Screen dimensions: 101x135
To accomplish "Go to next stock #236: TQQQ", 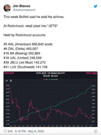I will [x=91, y=73].
